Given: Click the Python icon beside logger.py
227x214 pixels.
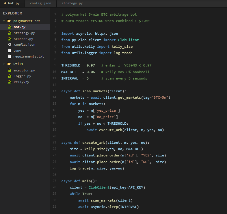Looking at the screenshot, I should click(10, 76).
